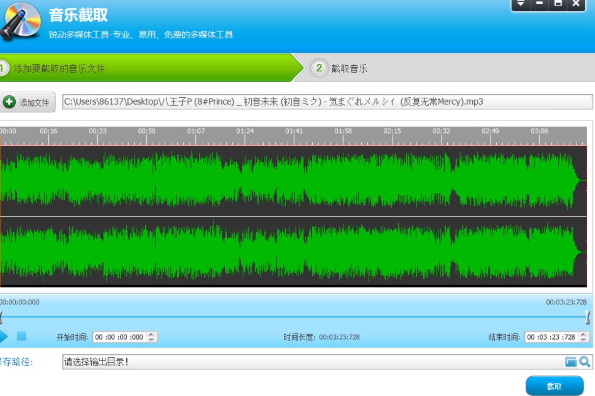The height and width of the screenshot is (396, 595).
Task: Click the 00:50 mark on the ruler
Action: [147, 131]
